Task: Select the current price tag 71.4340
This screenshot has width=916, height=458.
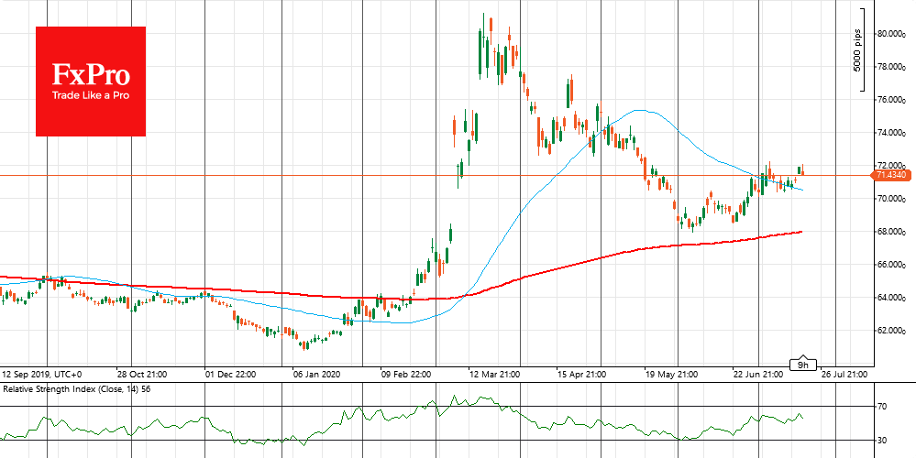Action: [x=891, y=175]
